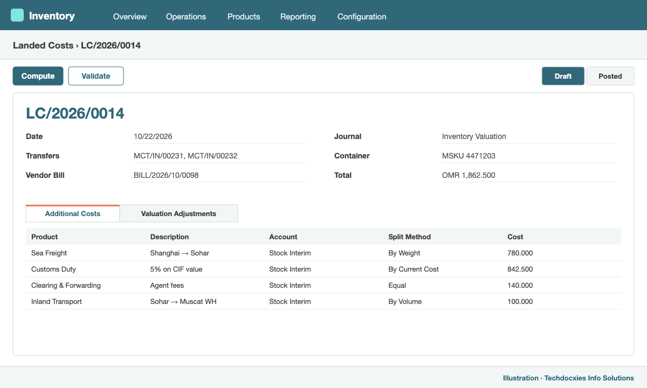Open the Overview menu

point(130,17)
